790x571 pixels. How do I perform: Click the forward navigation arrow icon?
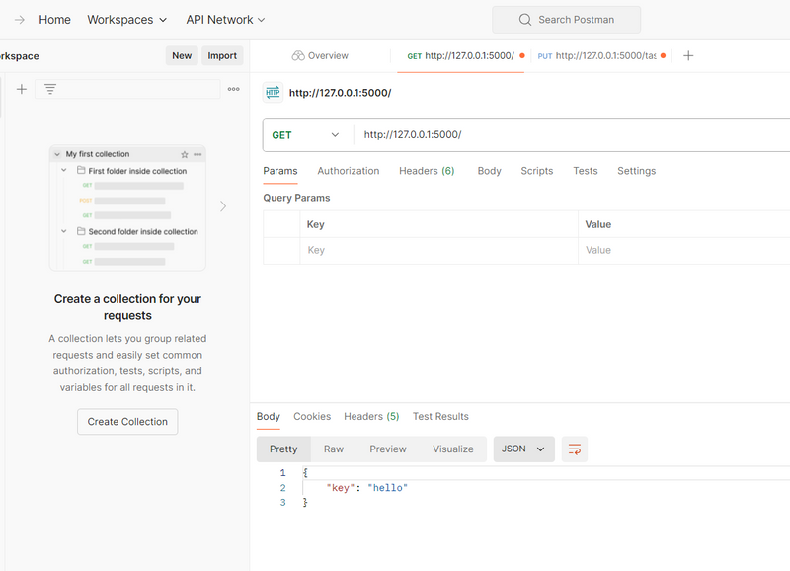click(x=20, y=20)
